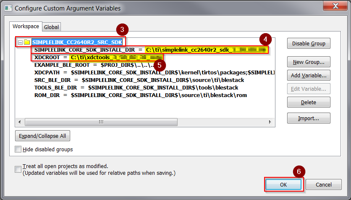
Task: Select SIMPLELINK_CC2640R2_SRC_SDK group name
Action: (x=77, y=42)
